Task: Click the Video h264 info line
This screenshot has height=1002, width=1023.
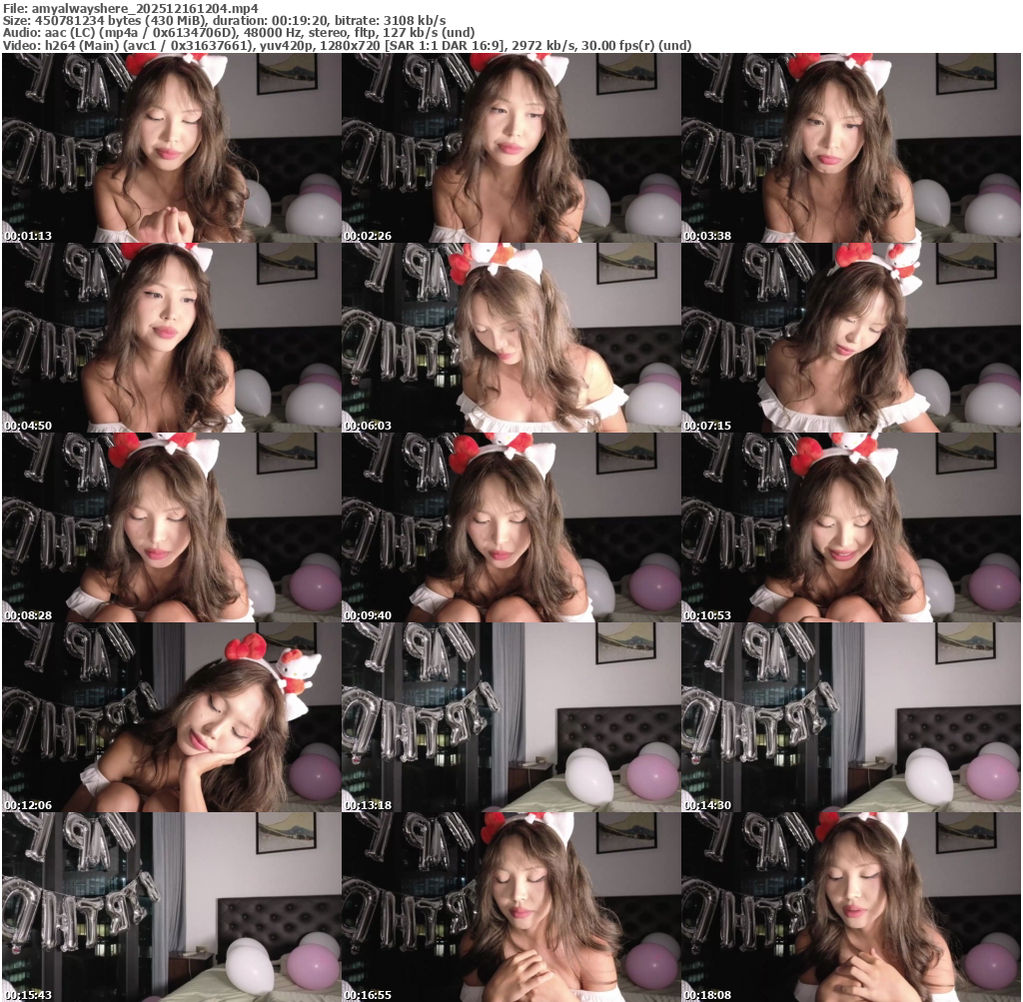Action: point(347,46)
